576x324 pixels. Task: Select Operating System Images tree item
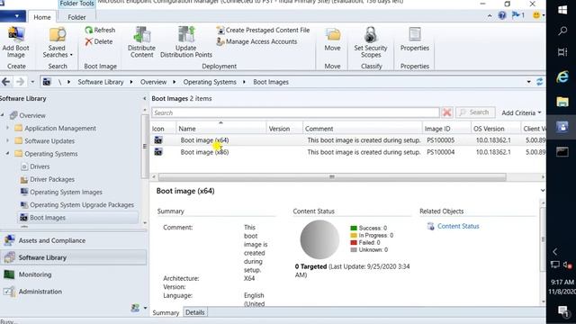(66, 192)
